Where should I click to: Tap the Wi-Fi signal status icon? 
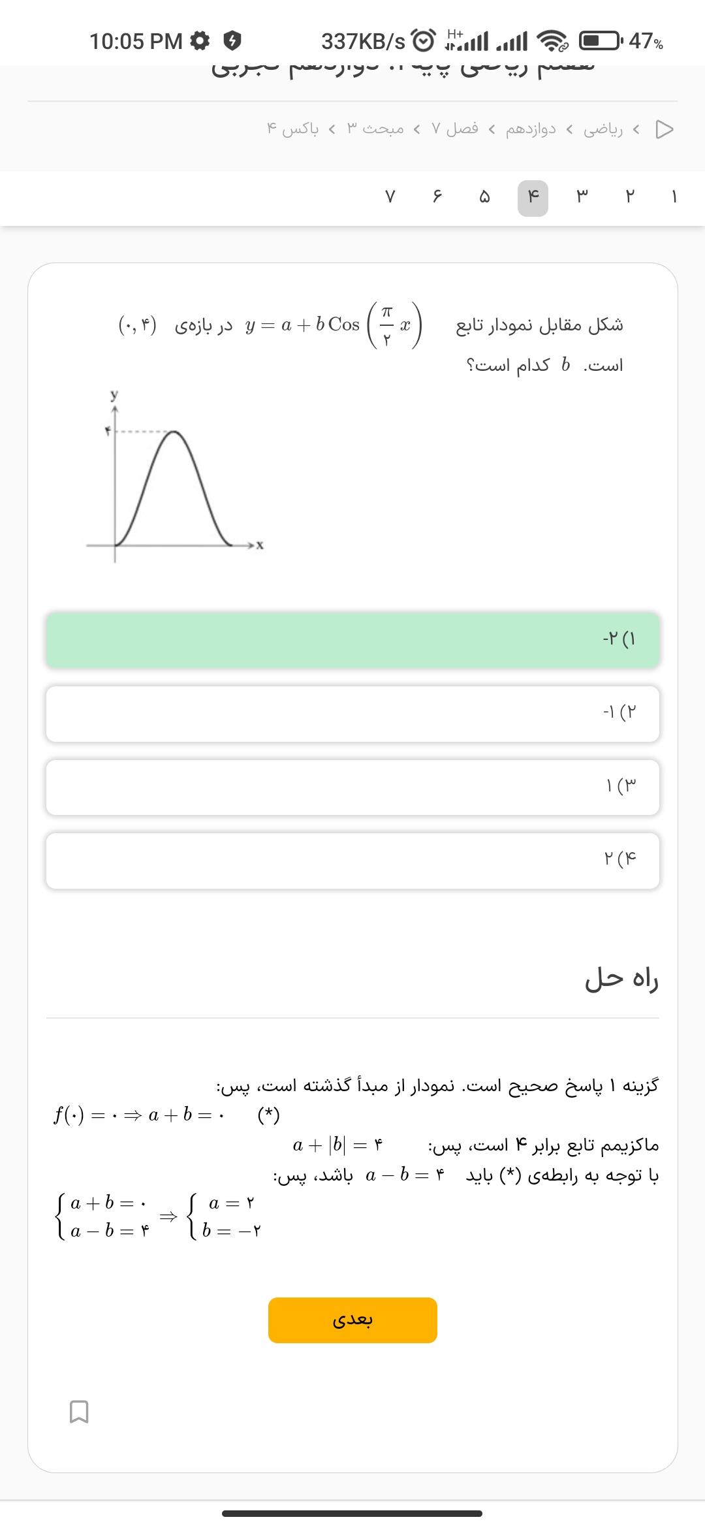[x=552, y=41]
